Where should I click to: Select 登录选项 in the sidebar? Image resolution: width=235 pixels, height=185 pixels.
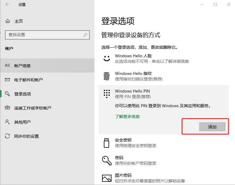pos(47,94)
